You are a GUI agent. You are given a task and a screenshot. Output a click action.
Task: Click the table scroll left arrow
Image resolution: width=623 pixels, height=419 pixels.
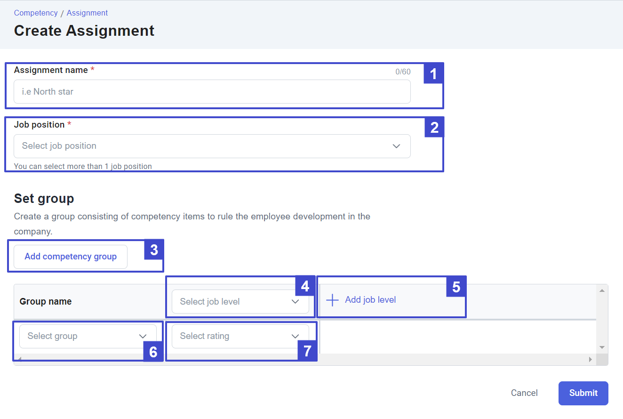tap(19, 360)
